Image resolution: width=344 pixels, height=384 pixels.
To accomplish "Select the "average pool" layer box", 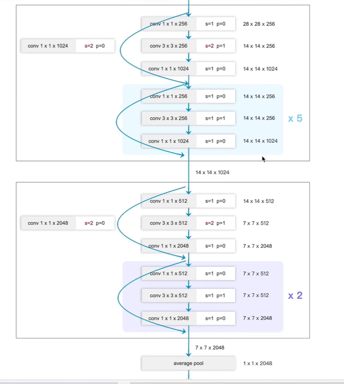I will pyautogui.click(x=188, y=363).
